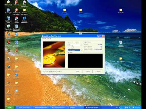Image resolution: width=146 pixels, height=109 pixels.
Task: Click the system tray clock
Action: pos(137,107)
